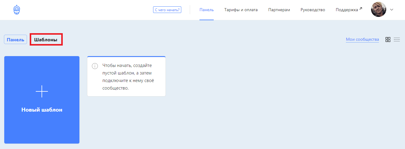The image size is (405, 149).
Task: Click the external arrow icon beside Поддержка
Action: [361, 8]
